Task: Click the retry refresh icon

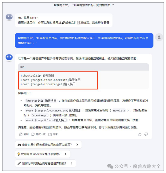Action: pos(33,134)
